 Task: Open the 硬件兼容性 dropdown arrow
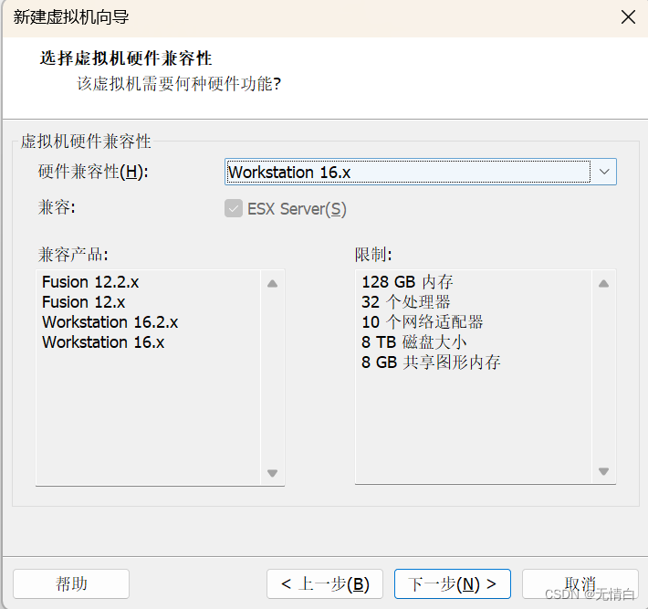click(x=604, y=172)
